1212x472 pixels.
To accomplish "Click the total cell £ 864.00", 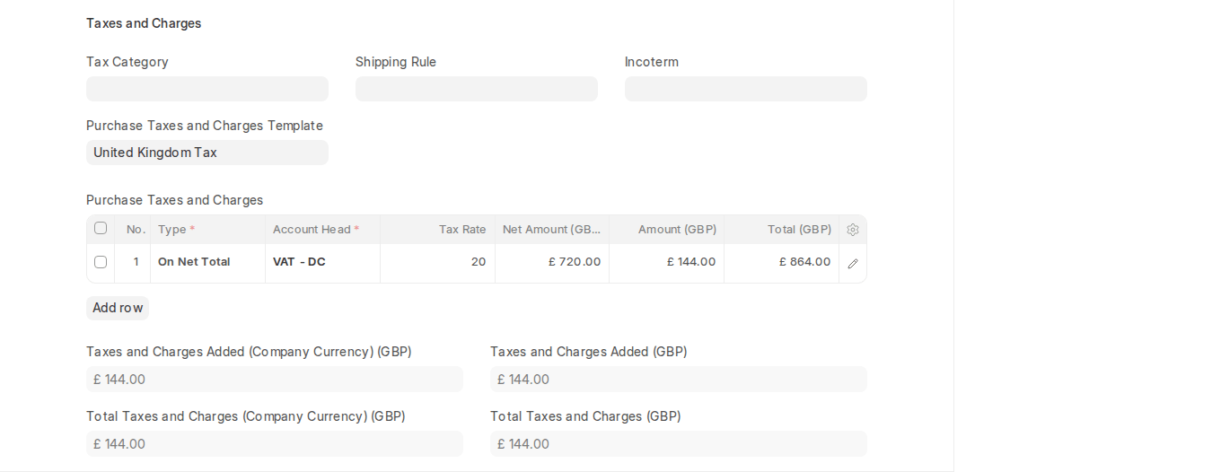I will pyautogui.click(x=782, y=262).
